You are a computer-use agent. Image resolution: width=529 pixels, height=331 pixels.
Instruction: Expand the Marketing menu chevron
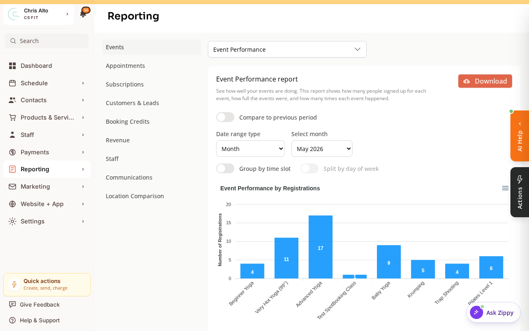[83, 187]
